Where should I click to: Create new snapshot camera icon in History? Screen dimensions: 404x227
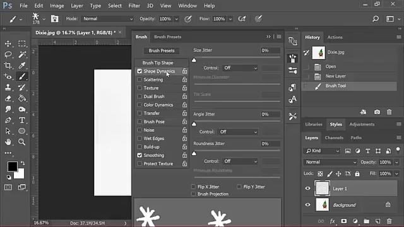tap(377, 112)
